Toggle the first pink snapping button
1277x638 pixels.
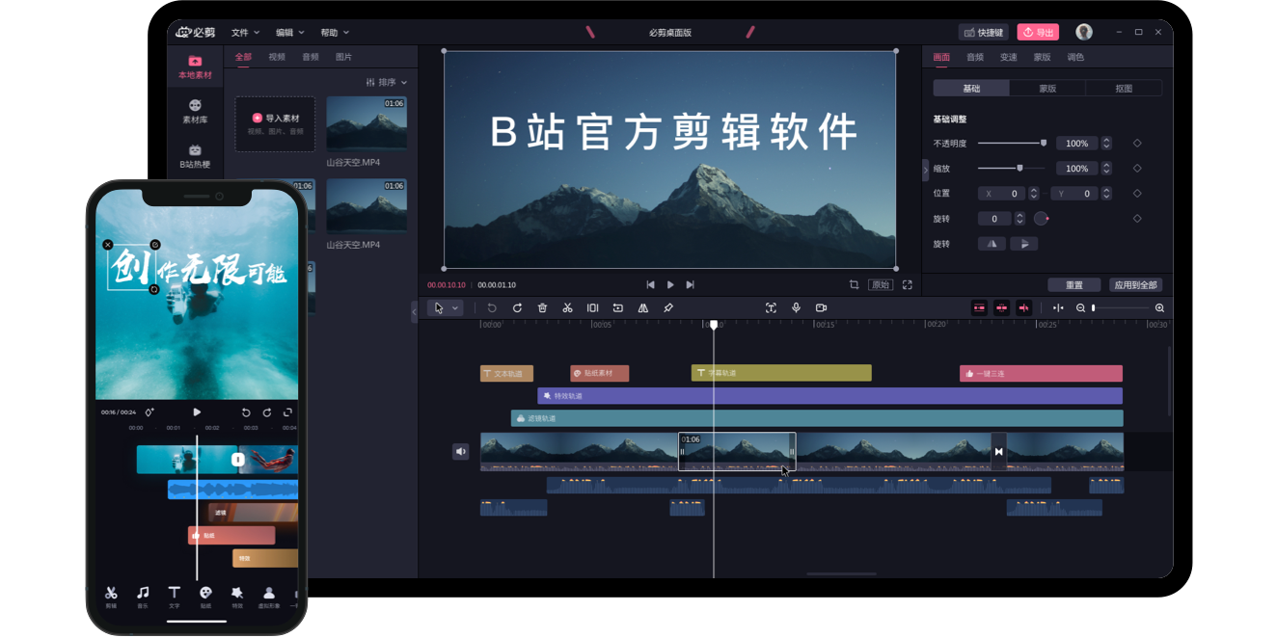pos(979,308)
